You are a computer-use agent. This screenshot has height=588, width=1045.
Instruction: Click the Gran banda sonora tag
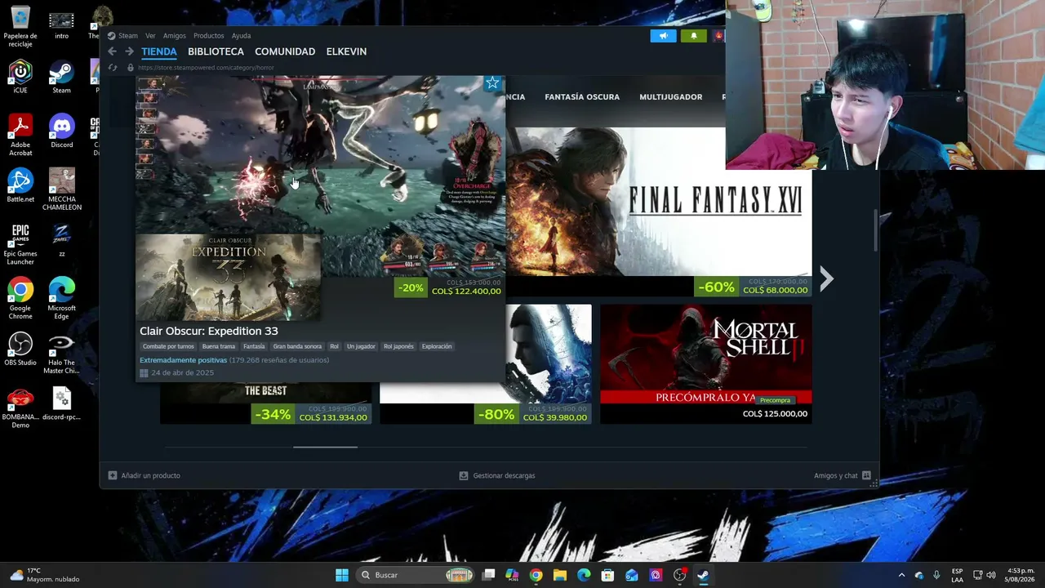297,346
